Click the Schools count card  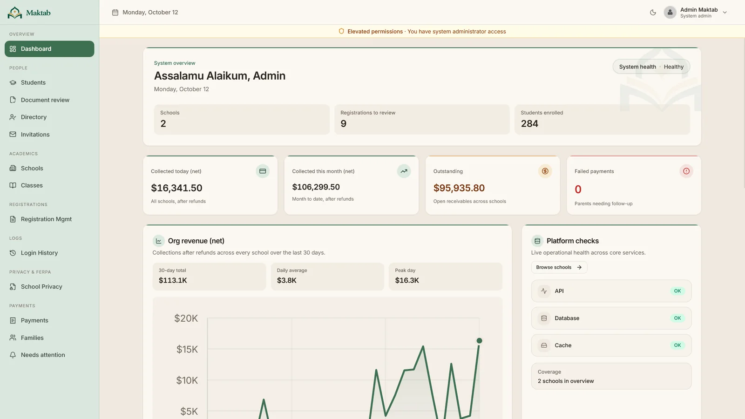click(242, 119)
